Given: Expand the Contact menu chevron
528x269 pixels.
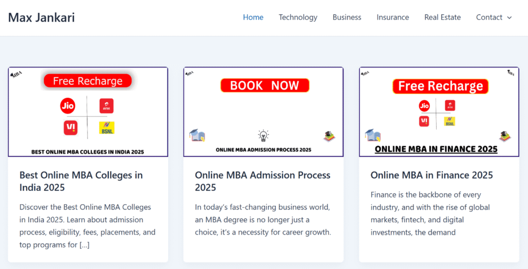Looking at the screenshot, I should pos(509,17).
